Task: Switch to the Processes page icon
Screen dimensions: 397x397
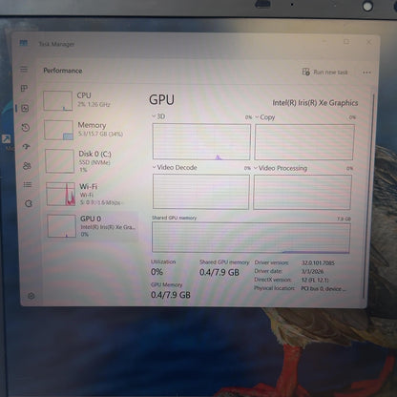Action: [24, 89]
